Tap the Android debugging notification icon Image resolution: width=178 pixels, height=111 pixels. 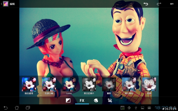pyautogui.click(x=129, y=108)
